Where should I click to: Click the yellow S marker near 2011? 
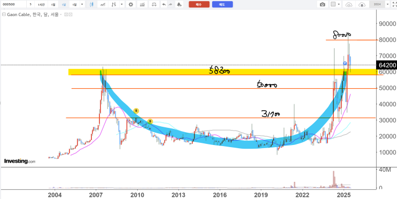point(150,121)
